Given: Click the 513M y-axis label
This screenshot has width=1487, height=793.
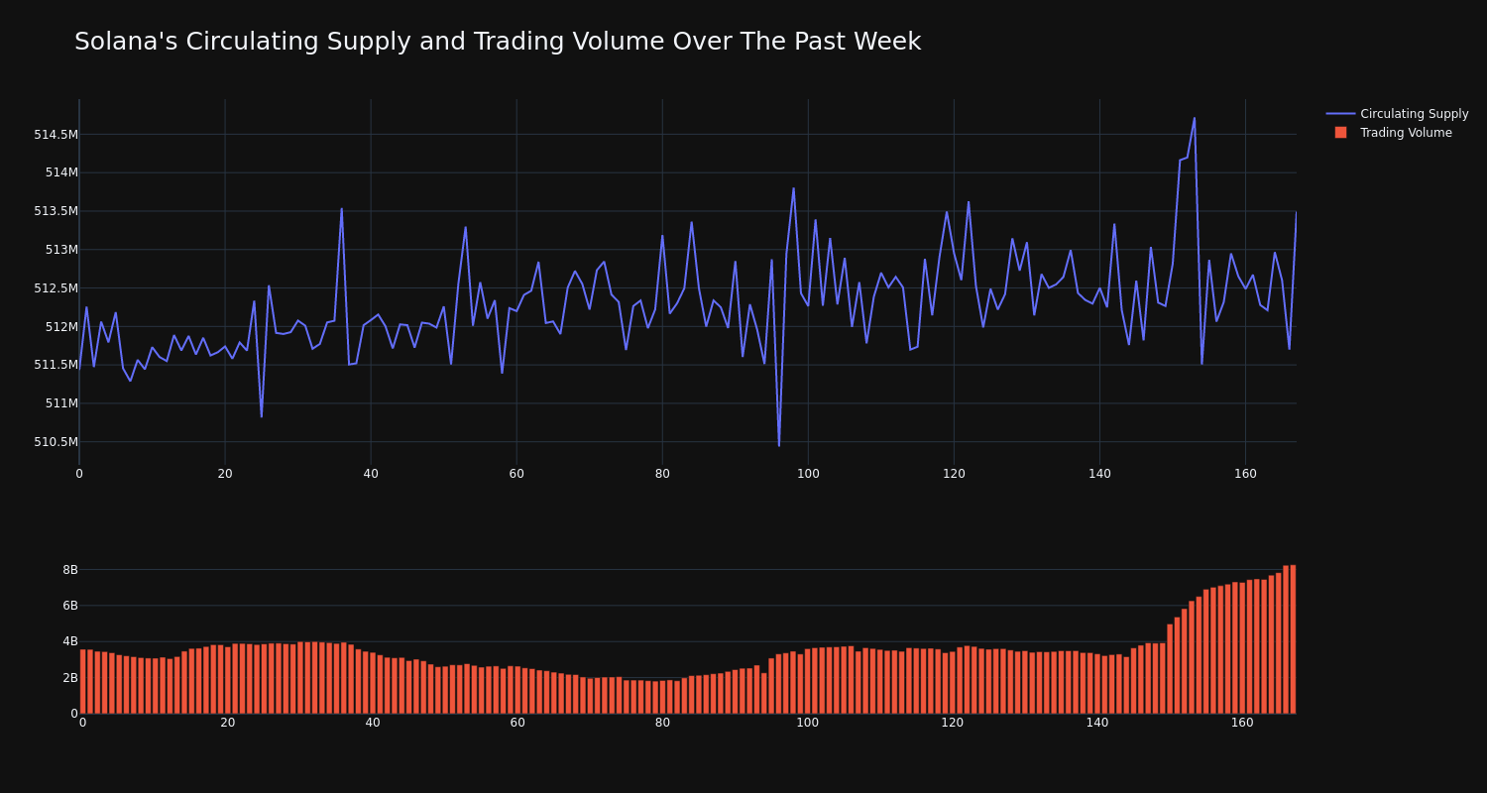Looking at the screenshot, I should pyautogui.click(x=61, y=250).
